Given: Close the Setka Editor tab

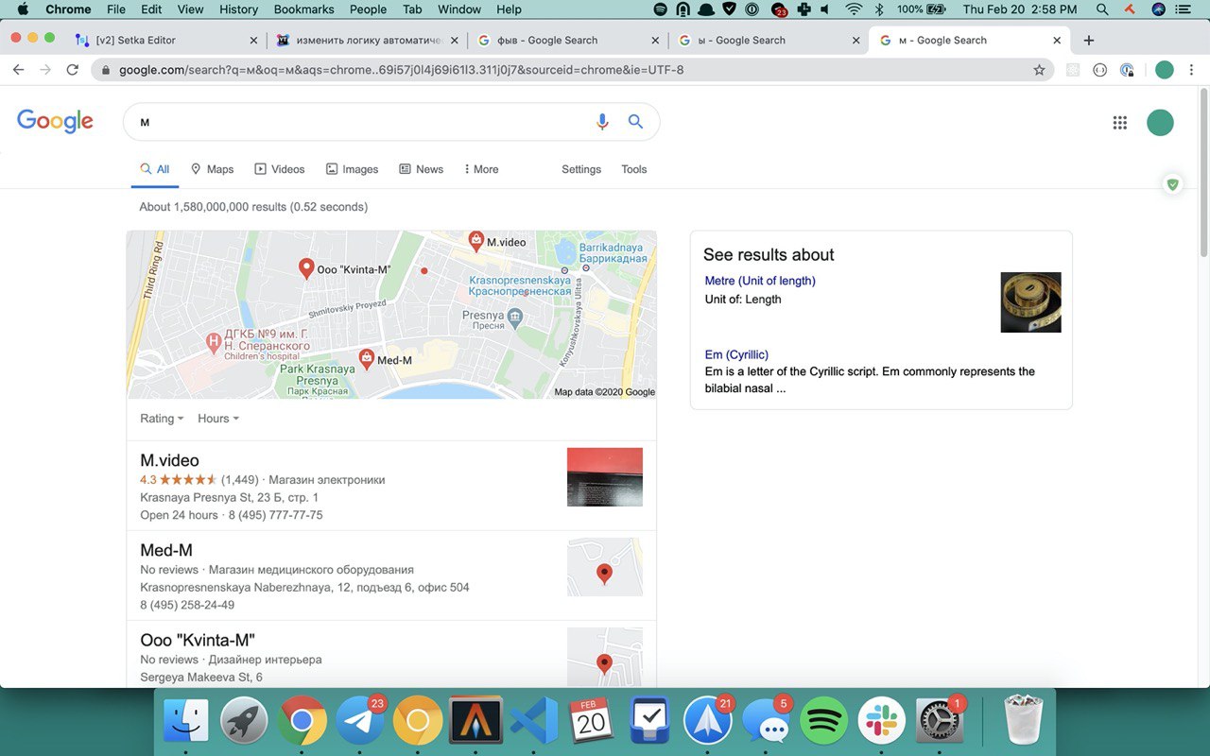Looking at the screenshot, I should [x=253, y=41].
